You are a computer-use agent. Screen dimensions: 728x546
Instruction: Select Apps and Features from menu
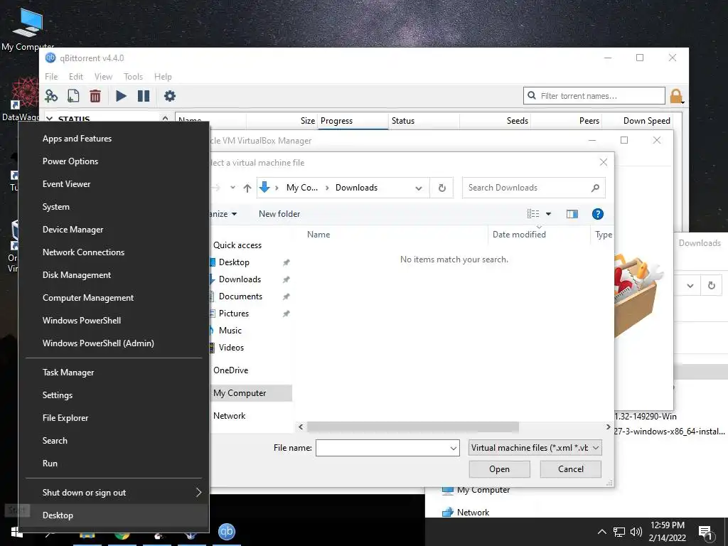pos(77,139)
